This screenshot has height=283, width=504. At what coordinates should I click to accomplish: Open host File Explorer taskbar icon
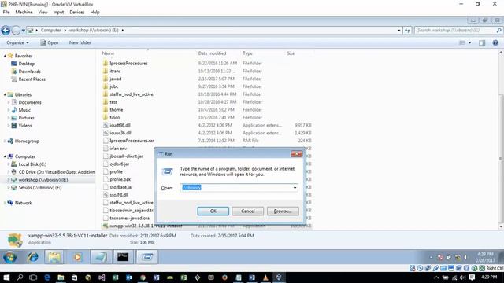61,277
